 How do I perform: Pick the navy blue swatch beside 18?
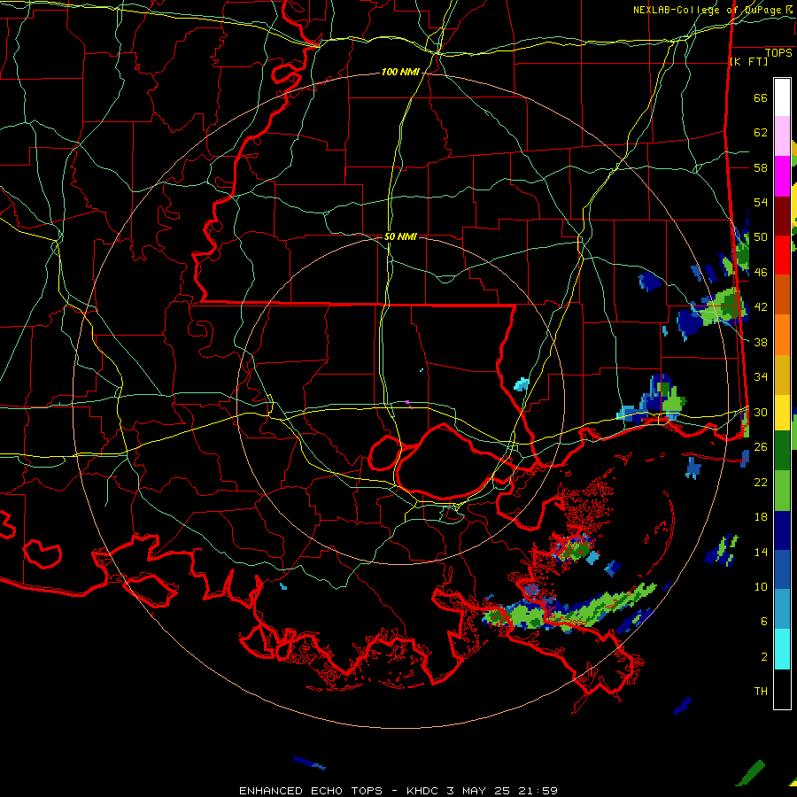pos(782,530)
